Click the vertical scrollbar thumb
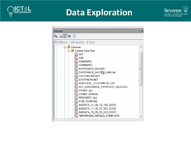This screenshot has width=191, height=143. 141,69
